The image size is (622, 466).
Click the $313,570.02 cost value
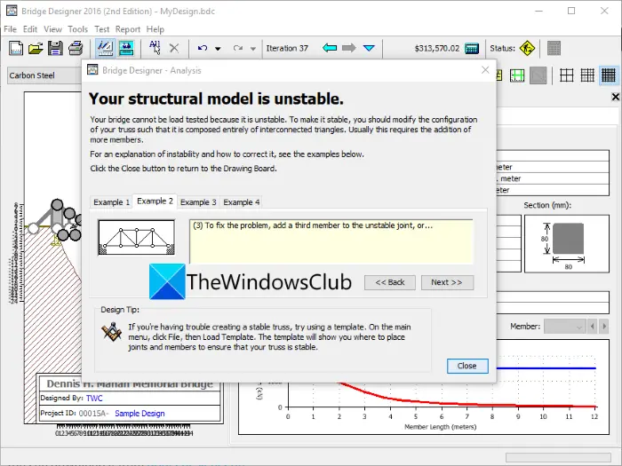click(437, 48)
